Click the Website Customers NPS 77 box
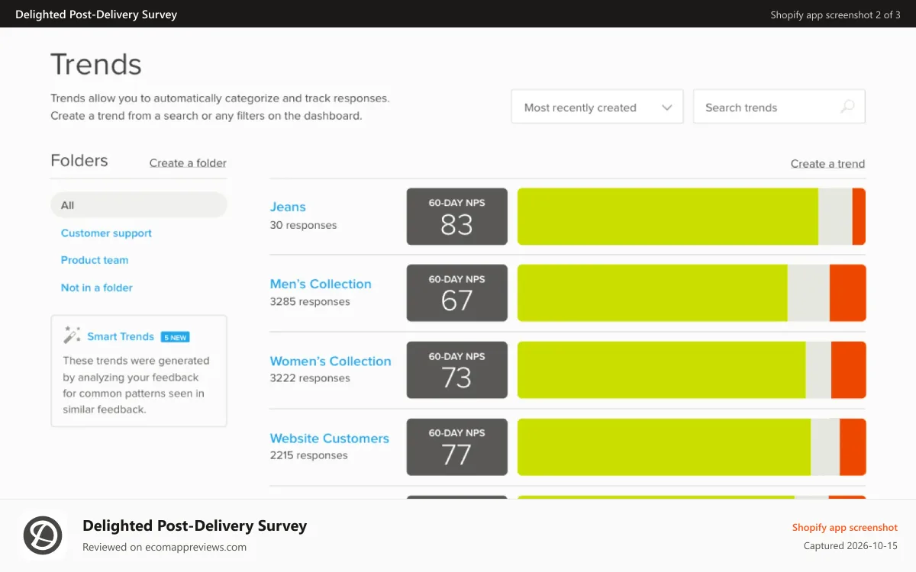 tap(456, 447)
